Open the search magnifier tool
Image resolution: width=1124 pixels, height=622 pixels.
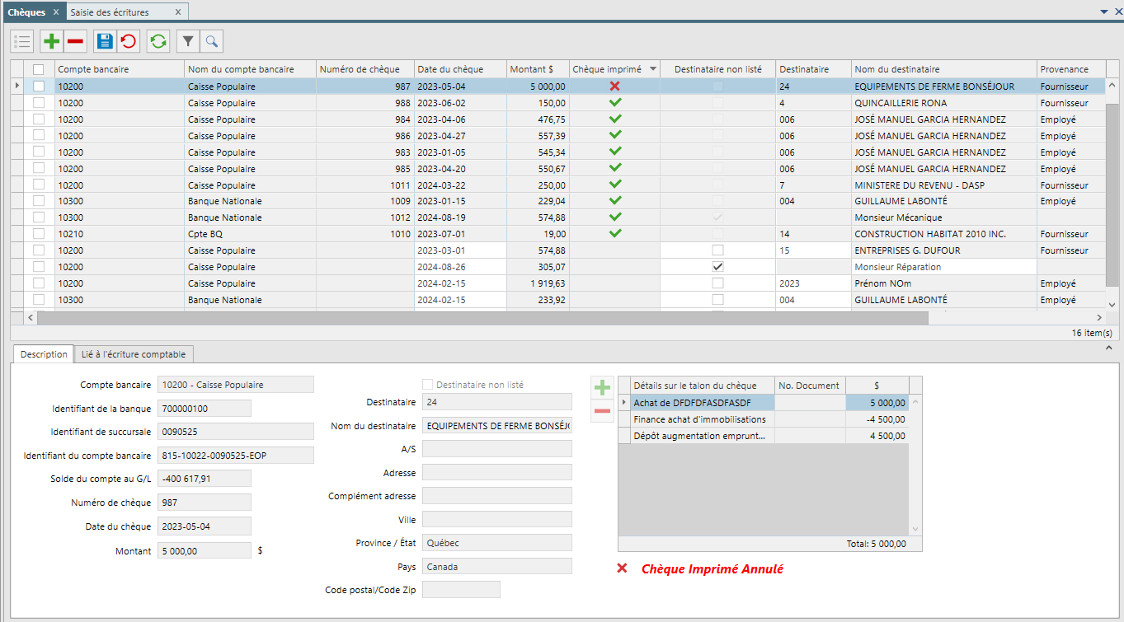pos(211,41)
